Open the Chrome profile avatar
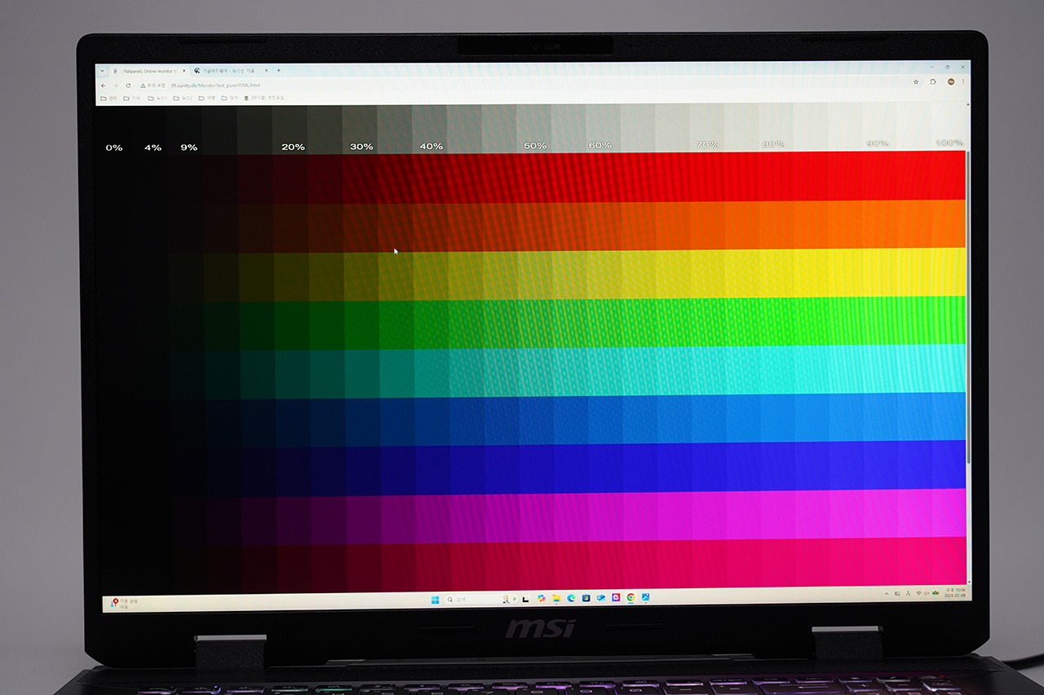The height and width of the screenshot is (695, 1044). 950,82
